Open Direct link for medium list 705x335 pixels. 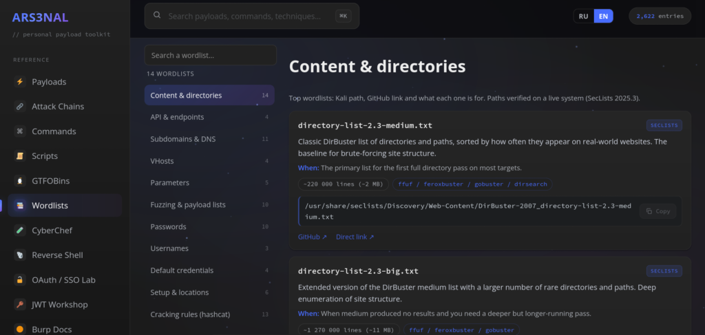355,237
